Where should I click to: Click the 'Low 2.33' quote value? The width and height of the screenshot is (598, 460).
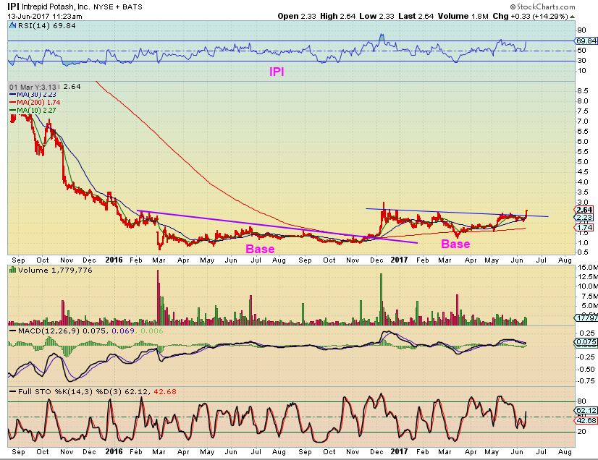[377, 16]
